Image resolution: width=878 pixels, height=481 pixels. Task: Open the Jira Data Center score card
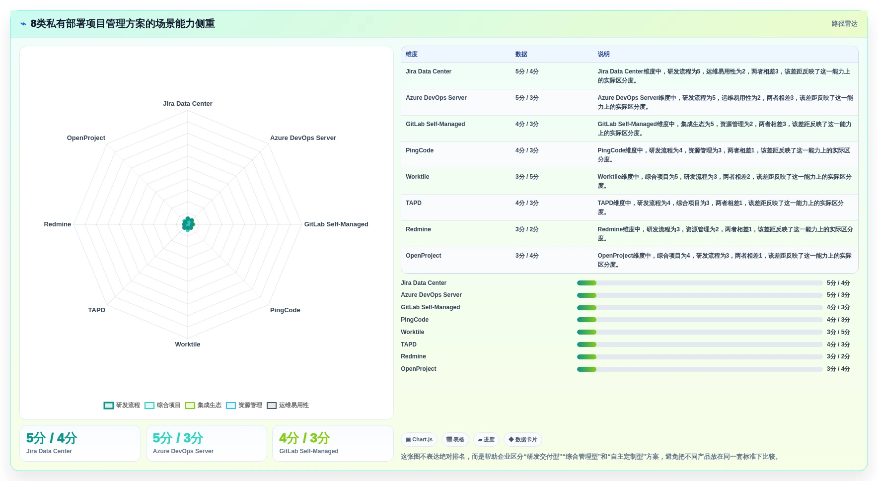pyautogui.click(x=80, y=443)
